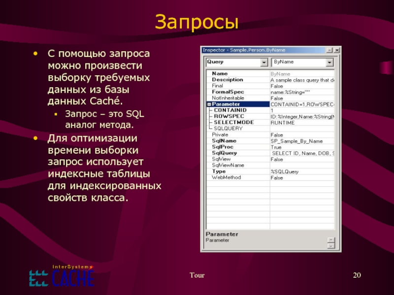Select the SELECTMODE sub-parameter
The height and width of the screenshot is (295, 394).
270,122
